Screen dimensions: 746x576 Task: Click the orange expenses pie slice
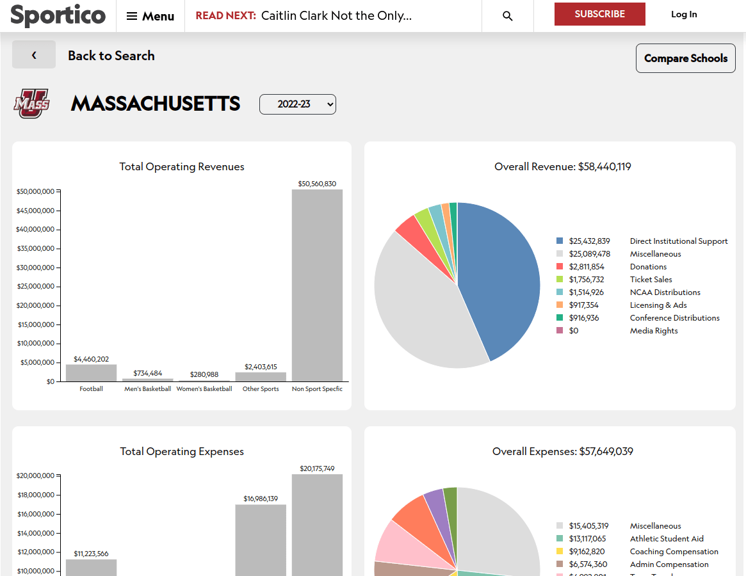pos(419,521)
